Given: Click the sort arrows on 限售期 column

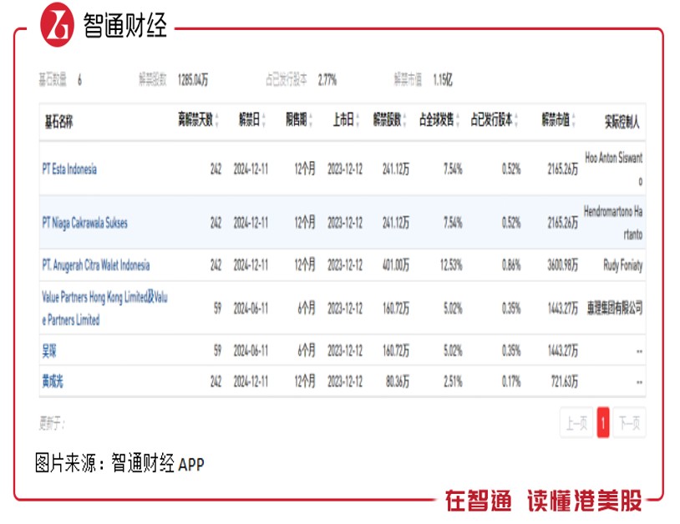Looking at the screenshot, I should click(x=310, y=121).
